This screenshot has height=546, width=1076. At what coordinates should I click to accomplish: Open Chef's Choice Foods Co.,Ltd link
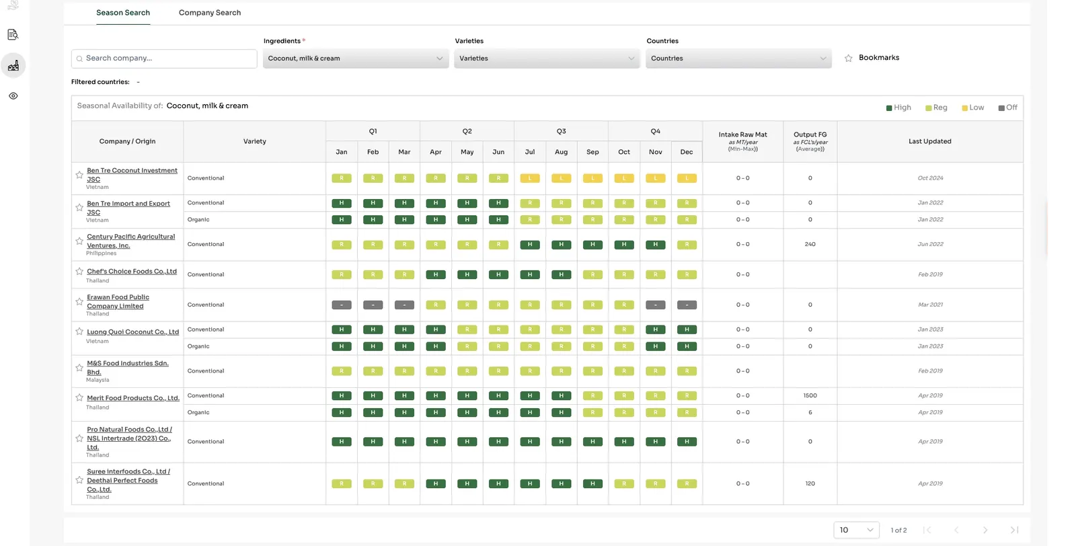132,272
